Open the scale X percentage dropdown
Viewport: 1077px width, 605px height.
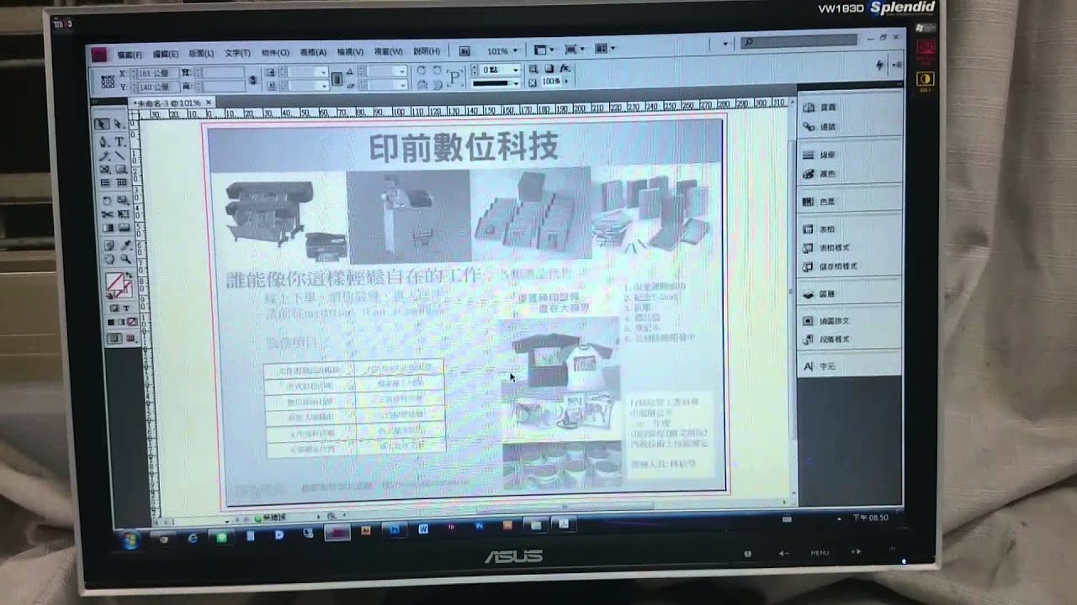coord(324,72)
